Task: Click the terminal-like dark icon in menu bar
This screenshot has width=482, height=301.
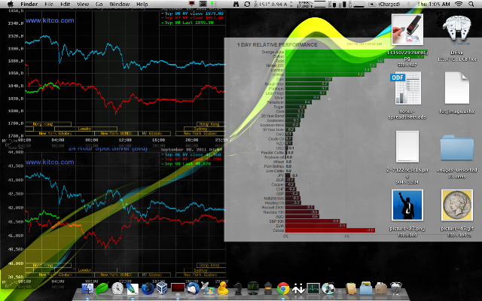Action: coord(203,4)
